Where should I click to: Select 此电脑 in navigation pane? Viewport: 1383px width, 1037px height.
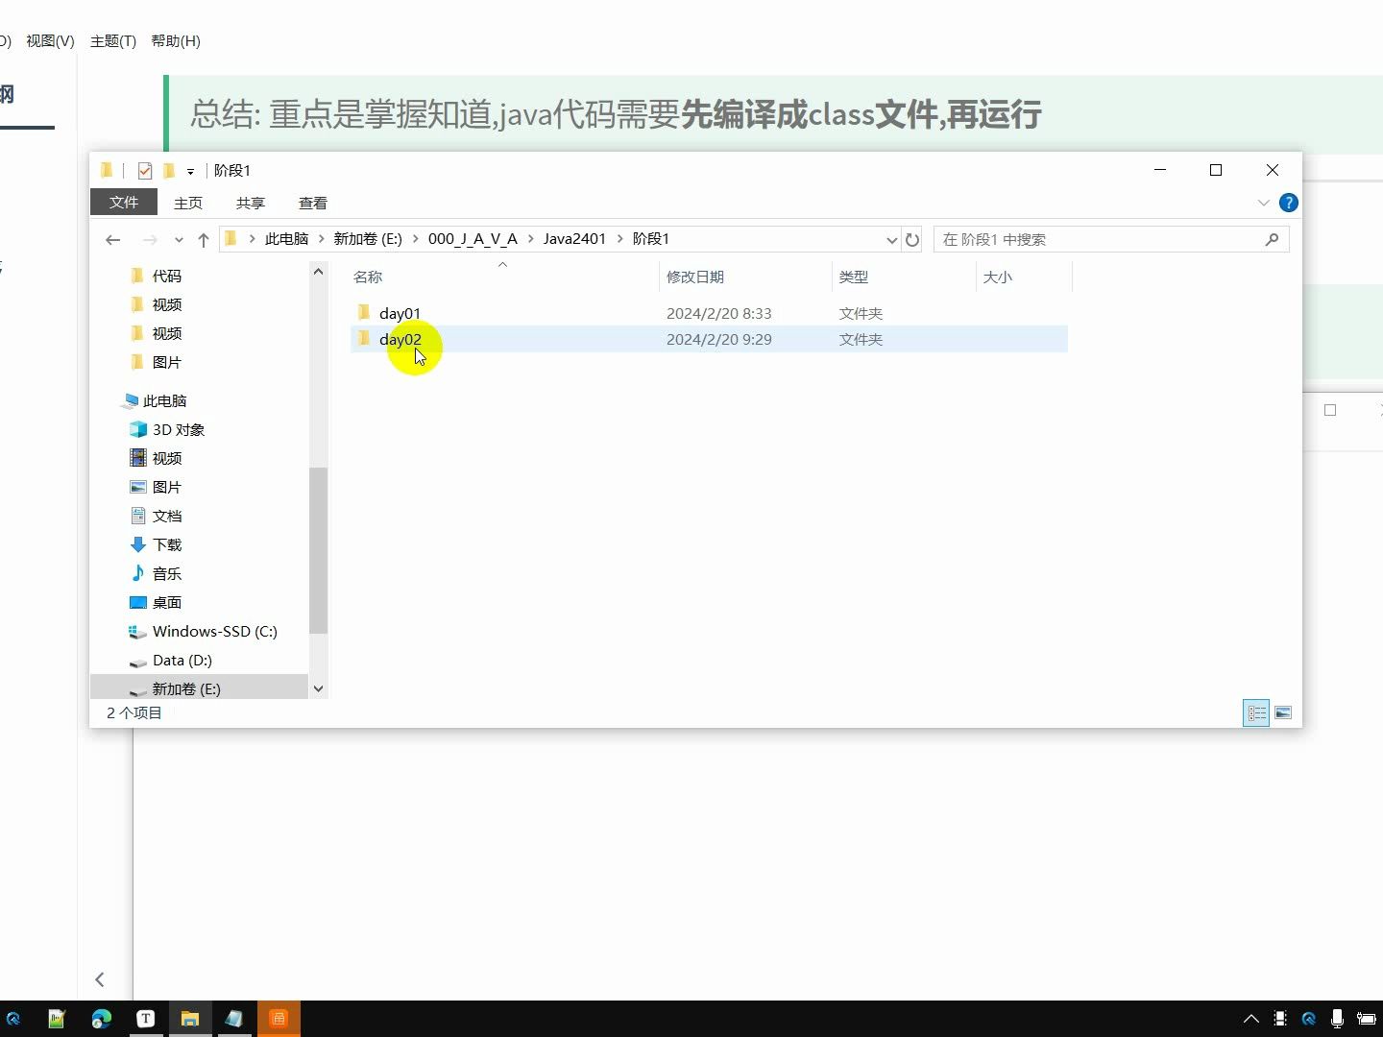pyautogui.click(x=164, y=400)
